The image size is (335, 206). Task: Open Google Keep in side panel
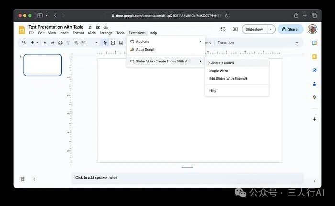(x=314, y=57)
